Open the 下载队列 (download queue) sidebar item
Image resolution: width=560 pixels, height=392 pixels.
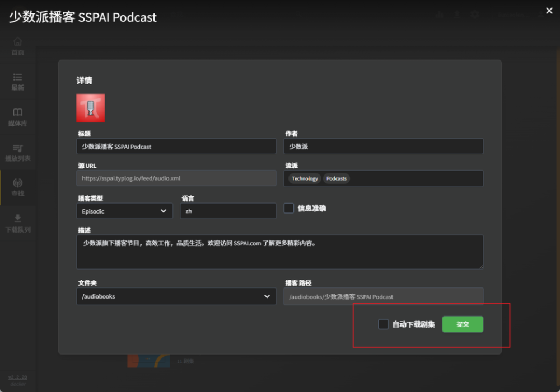(x=17, y=223)
